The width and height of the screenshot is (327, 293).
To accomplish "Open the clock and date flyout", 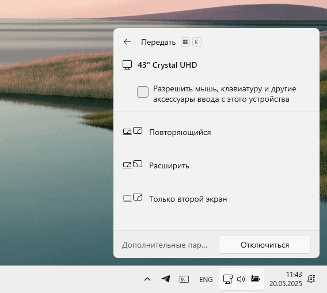I will [286, 279].
